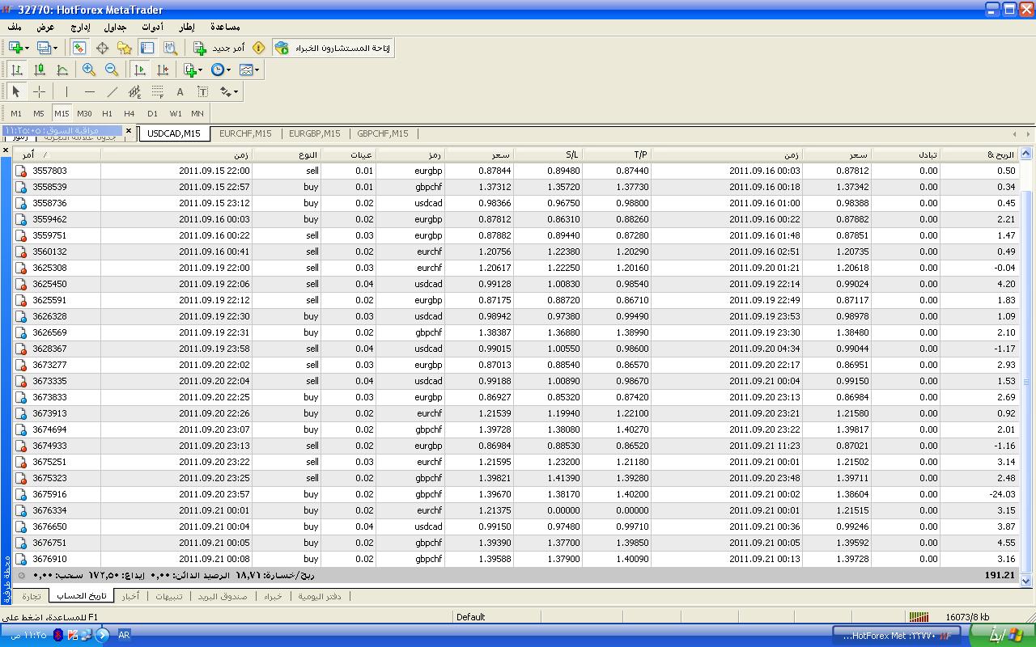Select the Crosshair tool
This screenshot has width=1036, height=647.
tap(39, 92)
